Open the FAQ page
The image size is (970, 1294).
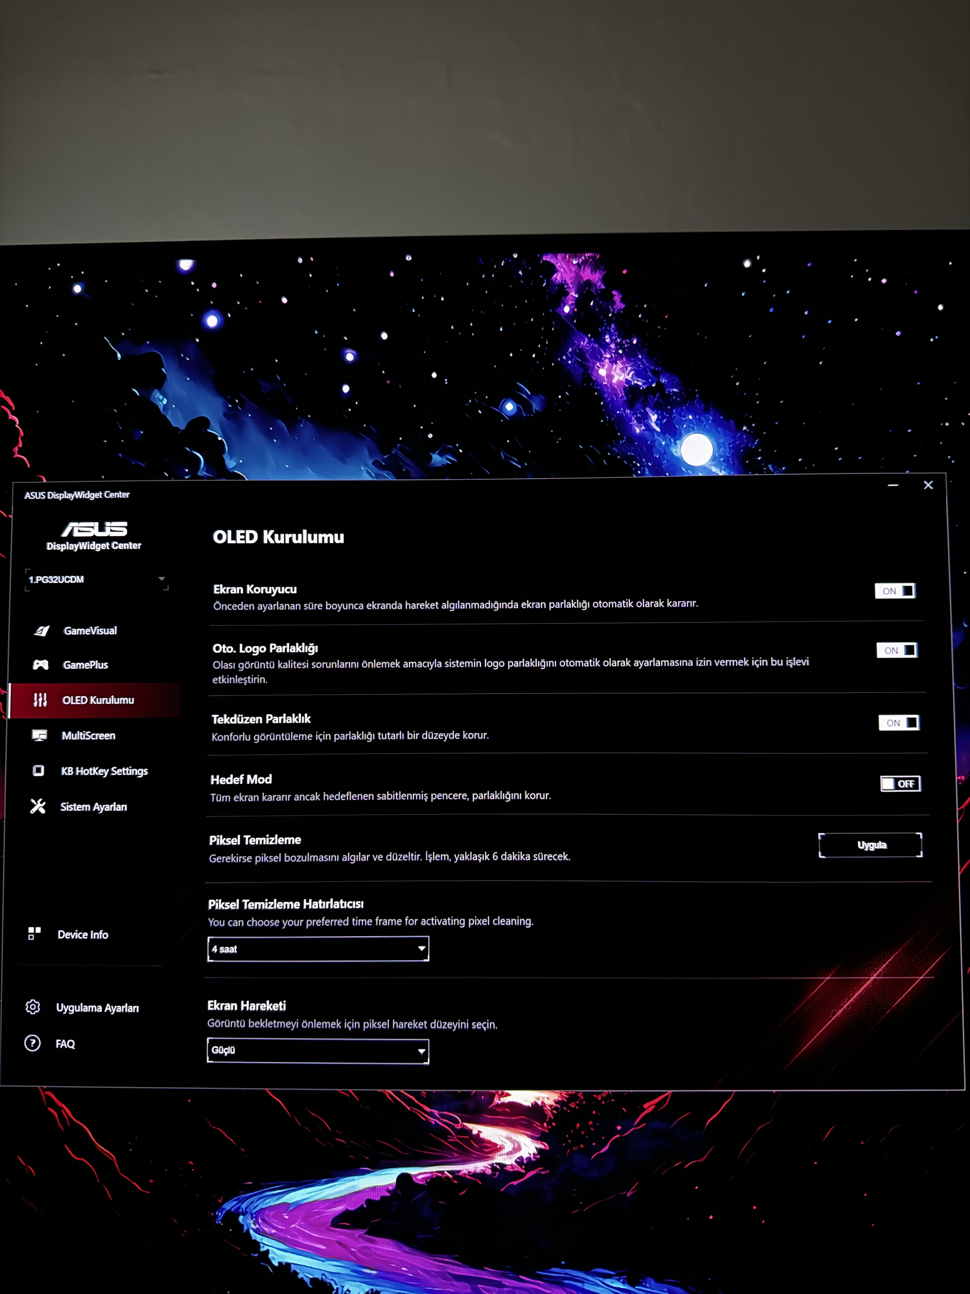tap(65, 1044)
